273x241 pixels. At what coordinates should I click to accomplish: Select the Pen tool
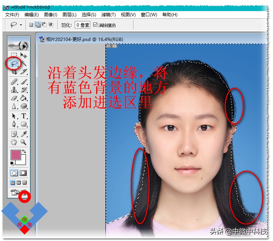tap(14, 124)
